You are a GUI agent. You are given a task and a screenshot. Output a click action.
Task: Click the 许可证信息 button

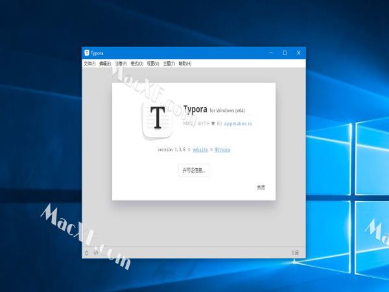pyautogui.click(x=194, y=170)
